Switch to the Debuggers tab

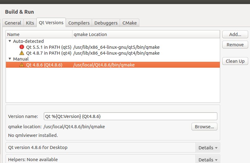click(x=106, y=23)
